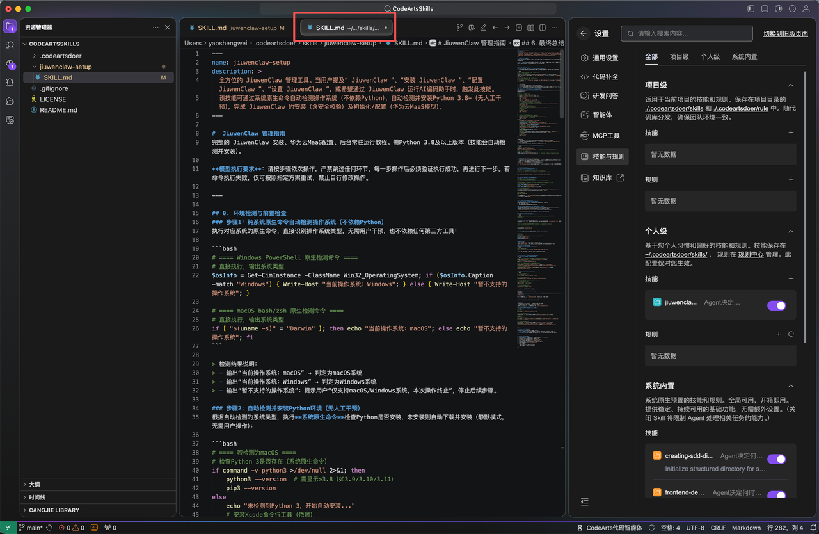Switch to the SKILL.md jiuwenclaw-setup tab
Screen dimensions: 819x534
(x=236, y=28)
